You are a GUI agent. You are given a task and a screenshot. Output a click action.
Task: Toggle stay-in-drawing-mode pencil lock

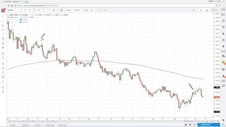(3, 68)
